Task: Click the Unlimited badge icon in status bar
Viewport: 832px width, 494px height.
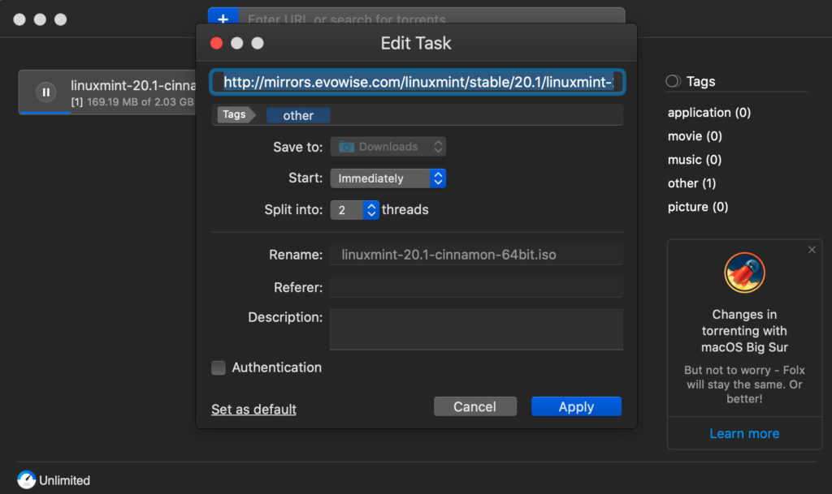Action: (x=27, y=480)
